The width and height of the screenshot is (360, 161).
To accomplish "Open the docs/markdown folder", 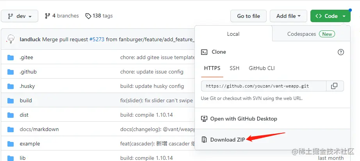I will [39, 129].
